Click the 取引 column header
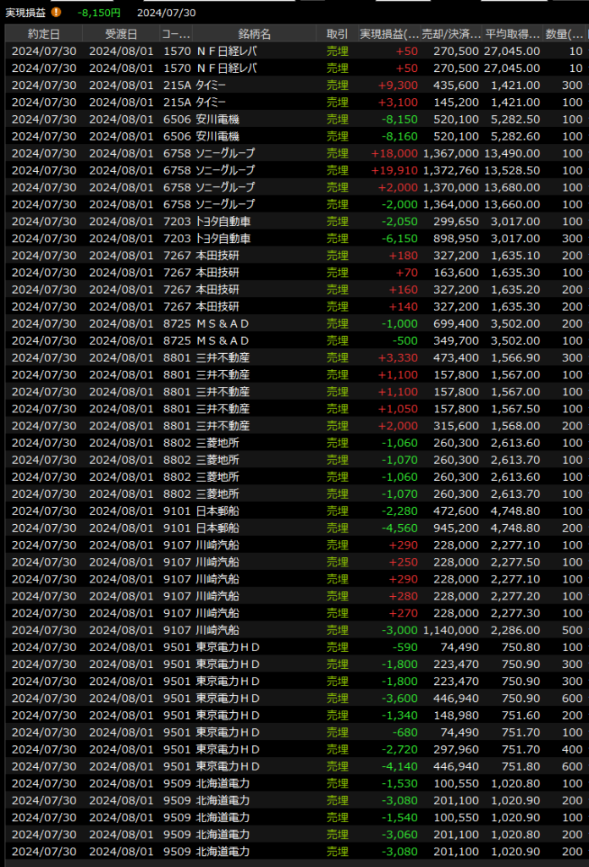Viewport: 589px width, 867px height. 337,34
